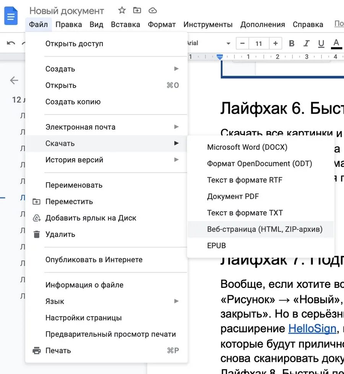The image size is (344, 374).
Task: Expand the Создать submenu
Action: (106, 69)
